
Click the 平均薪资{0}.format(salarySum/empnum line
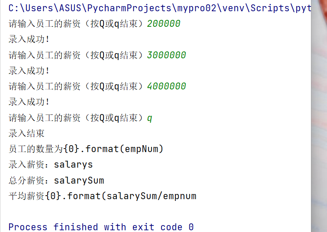[x=102, y=196]
